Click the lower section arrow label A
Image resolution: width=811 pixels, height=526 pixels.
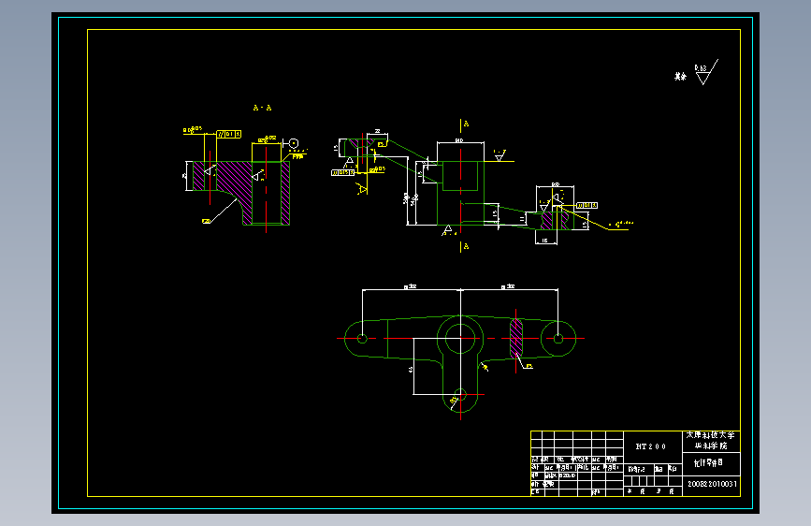point(466,246)
